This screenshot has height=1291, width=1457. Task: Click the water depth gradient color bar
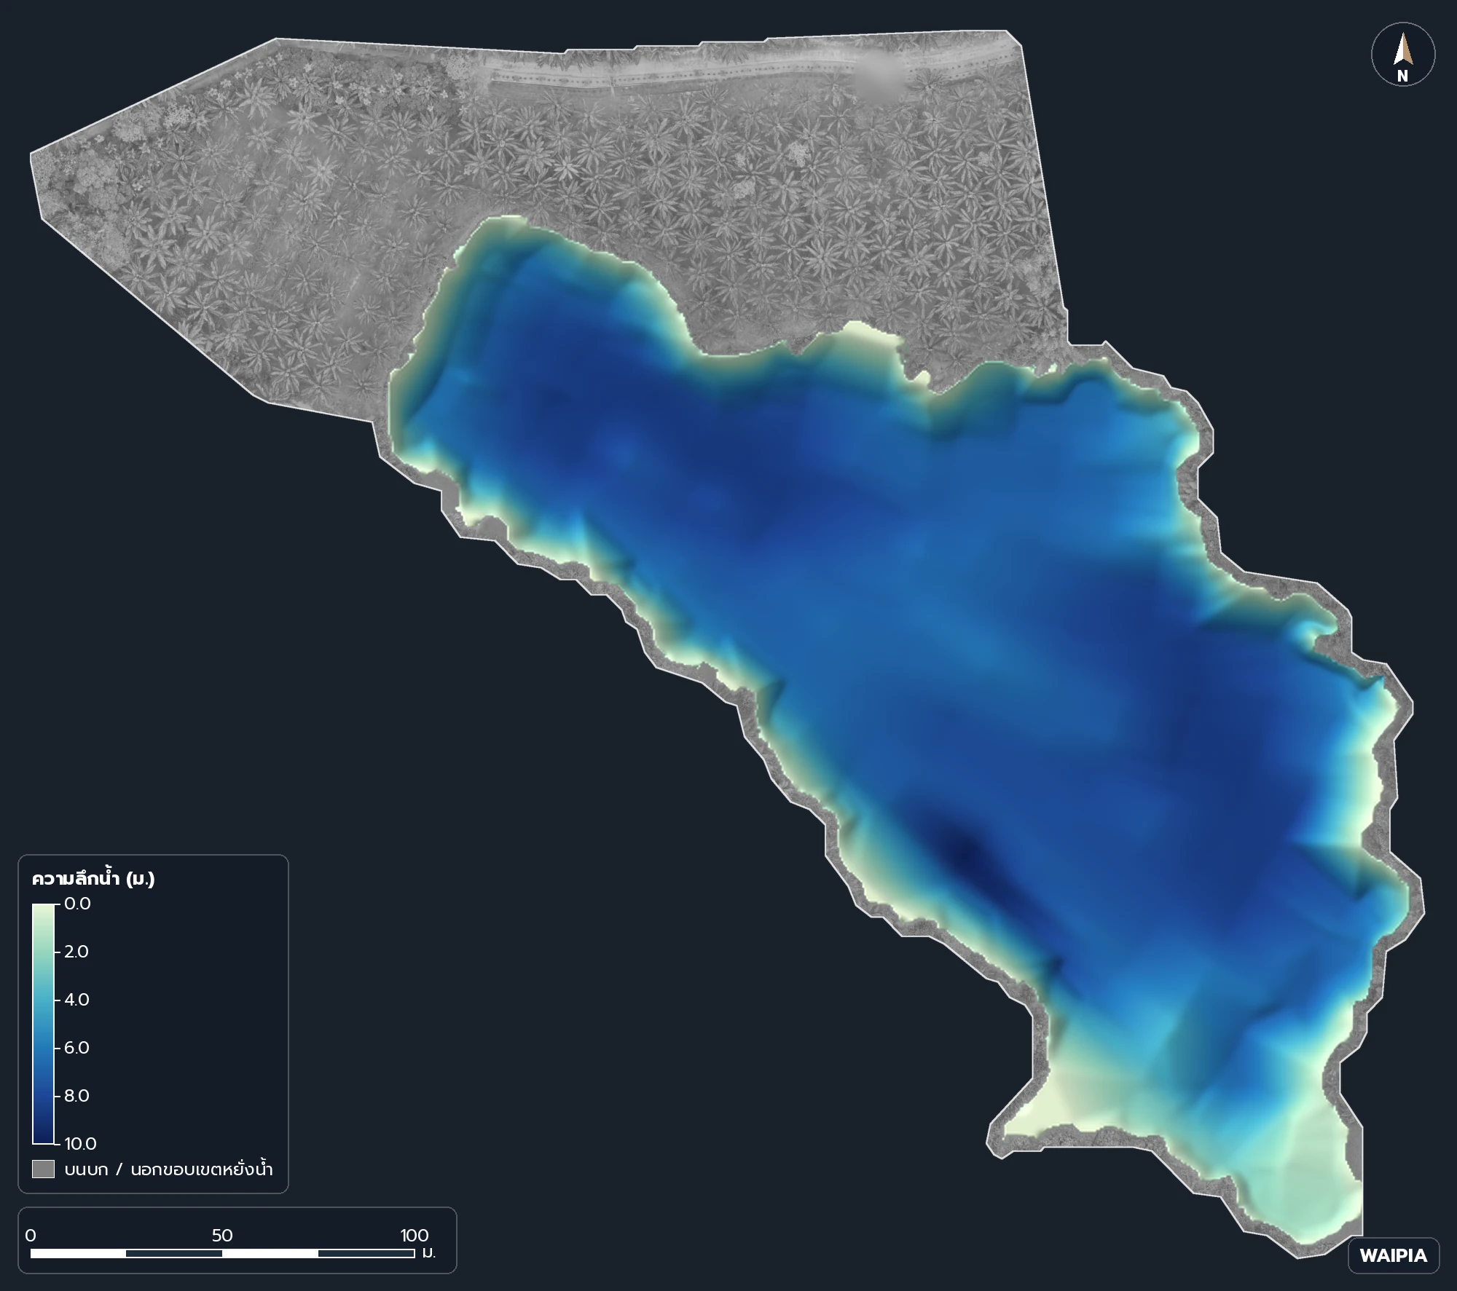(43, 1024)
